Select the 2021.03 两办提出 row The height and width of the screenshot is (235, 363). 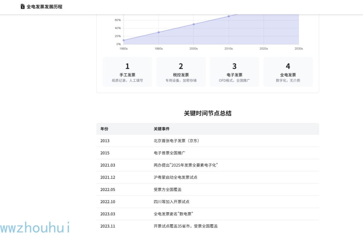pos(208,165)
